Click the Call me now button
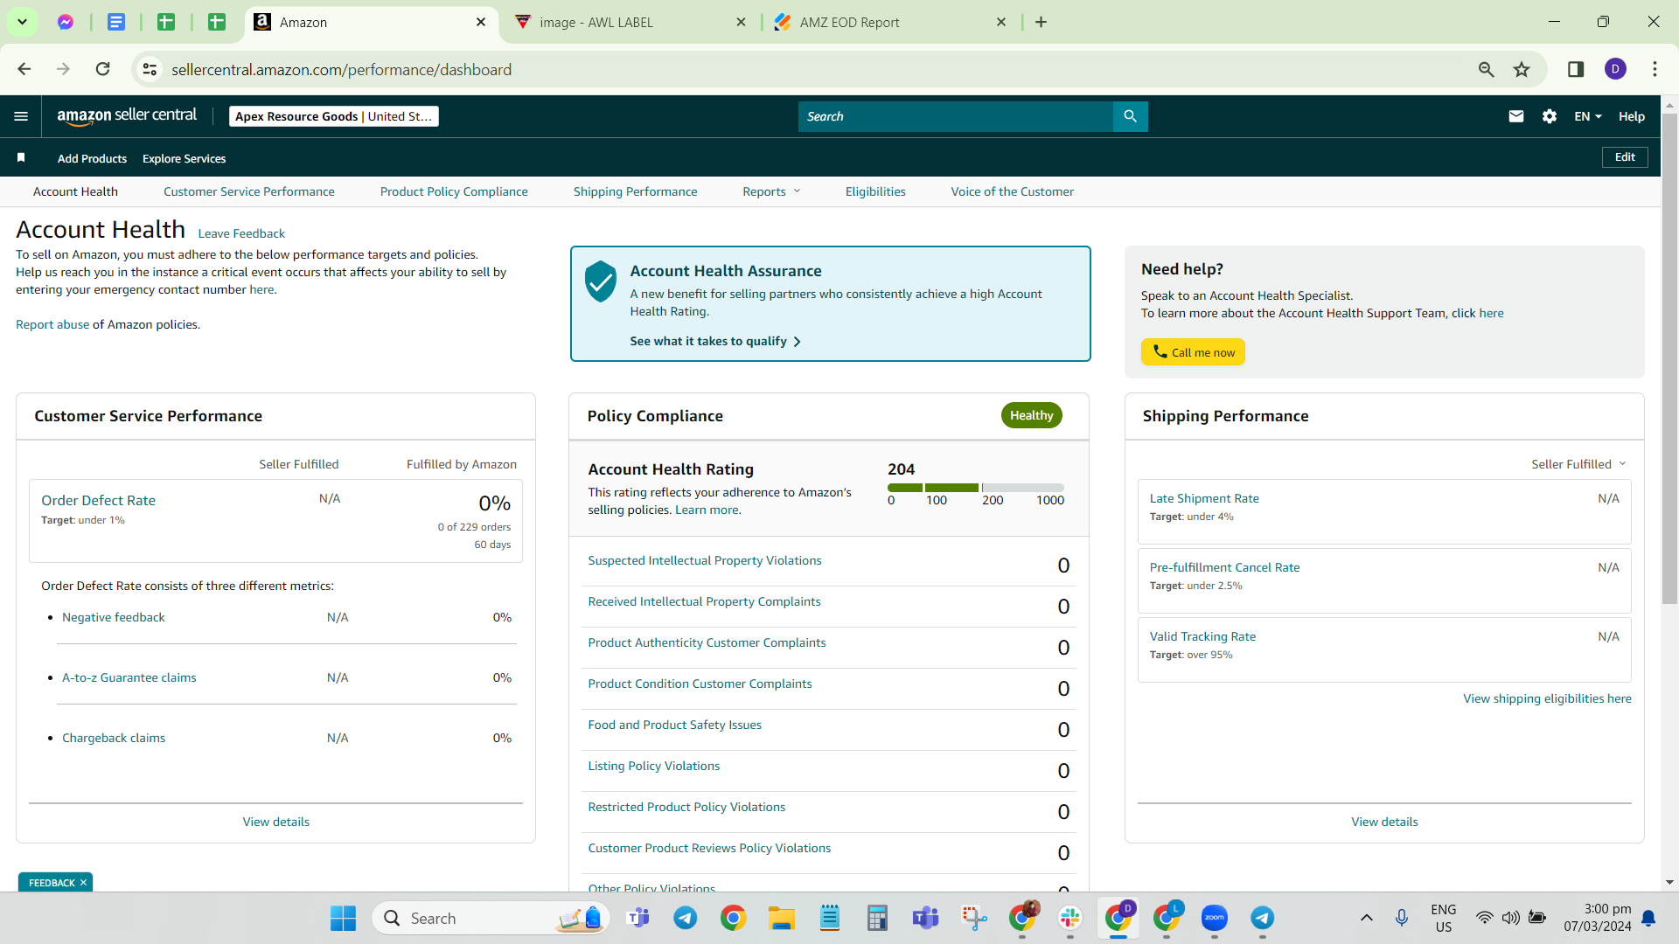This screenshot has width=1679, height=944. coord(1193,352)
